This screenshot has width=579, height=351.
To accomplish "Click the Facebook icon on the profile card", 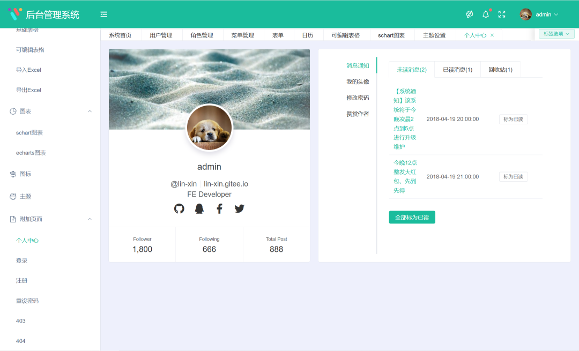I will point(219,208).
